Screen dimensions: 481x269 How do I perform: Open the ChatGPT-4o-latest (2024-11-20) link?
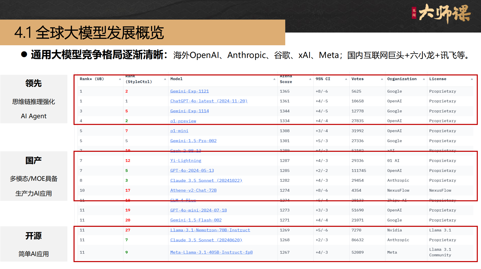[209, 101]
